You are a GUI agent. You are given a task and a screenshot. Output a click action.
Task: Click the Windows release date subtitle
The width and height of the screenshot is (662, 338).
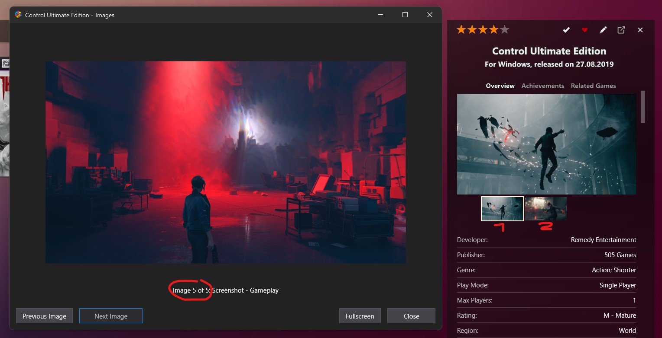click(x=549, y=64)
